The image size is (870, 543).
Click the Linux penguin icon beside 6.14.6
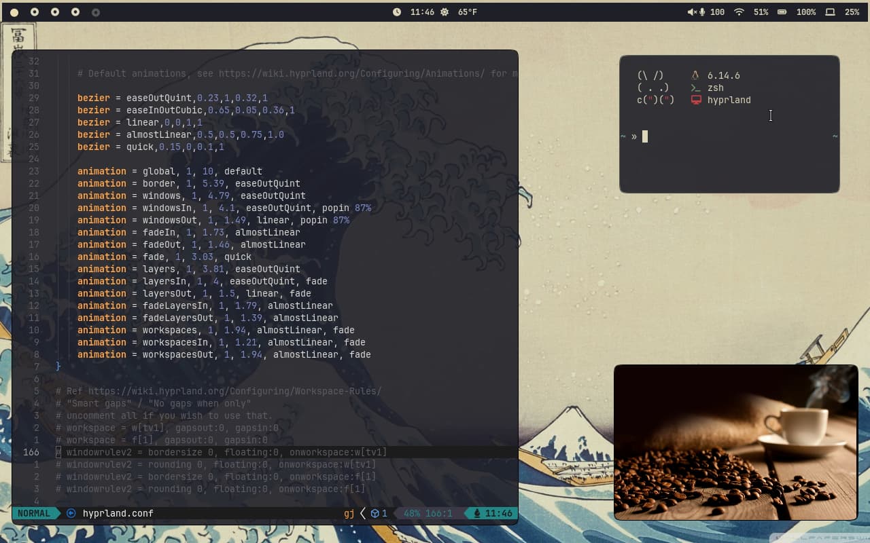[695, 75]
